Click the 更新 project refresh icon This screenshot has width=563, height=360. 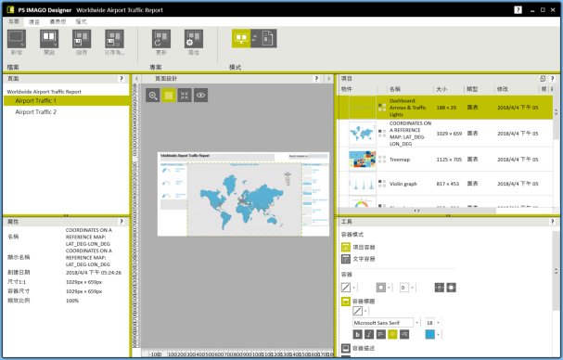click(x=161, y=39)
